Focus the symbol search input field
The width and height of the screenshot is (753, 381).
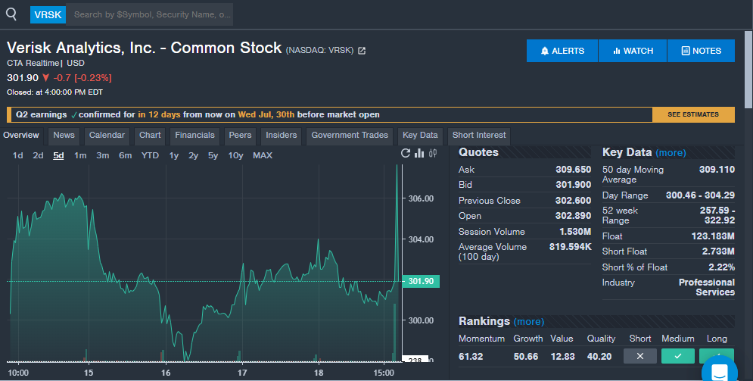coord(149,15)
